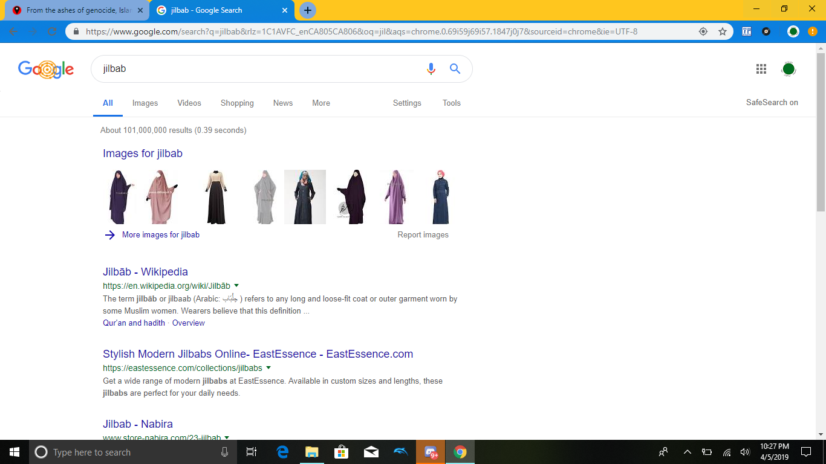Viewport: 826px width, 464px height.
Task: Switch to Images results tab
Action: pos(145,103)
